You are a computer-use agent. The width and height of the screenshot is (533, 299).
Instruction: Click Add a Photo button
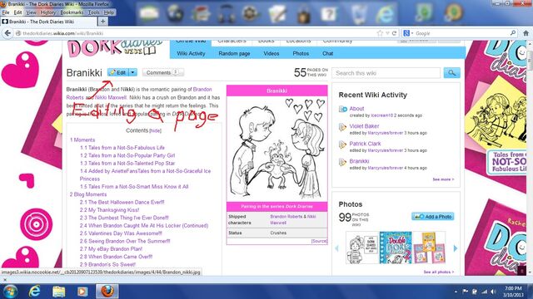click(433, 216)
